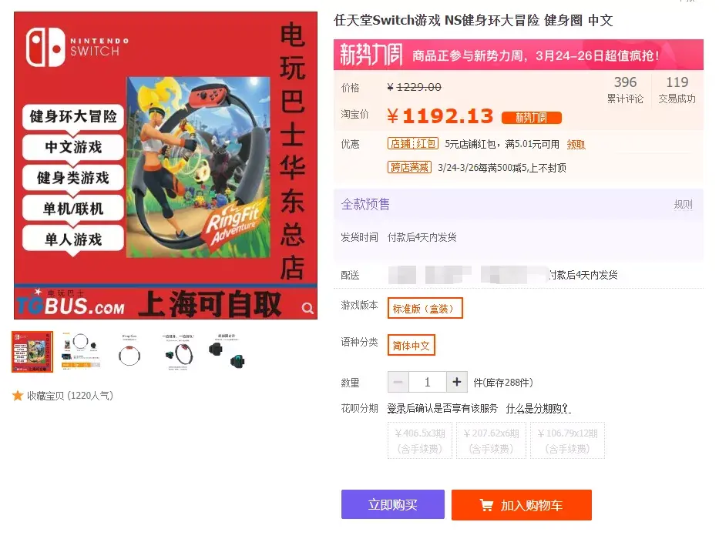This screenshot has height=542, width=719.
Task: Select the 简体中文 language option
Action: [x=411, y=346]
